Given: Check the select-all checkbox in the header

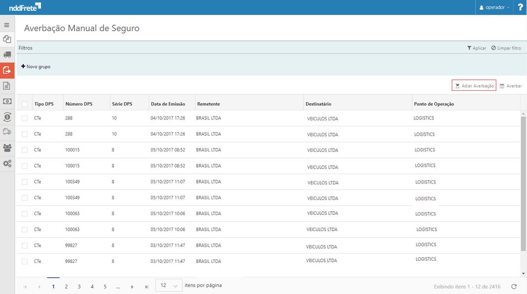Looking at the screenshot, I should (25, 104).
